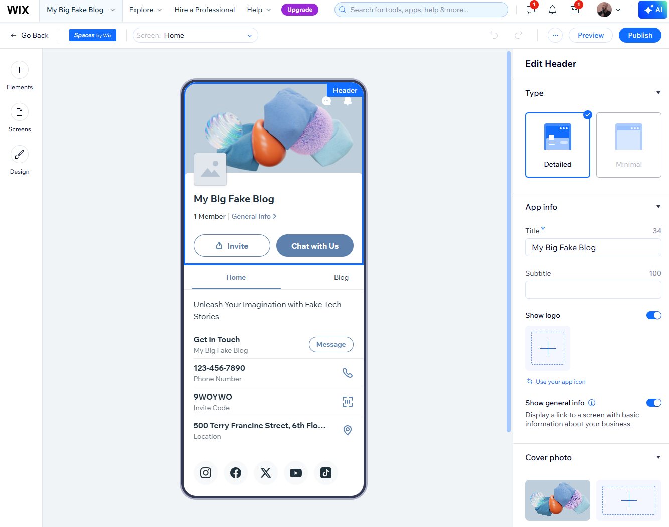The image size is (669, 527).
Task: Select the TikTok social icon
Action: pyautogui.click(x=325, y=472)
